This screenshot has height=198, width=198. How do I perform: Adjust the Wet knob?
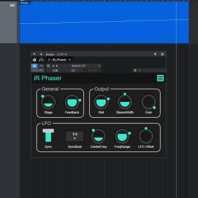pyautogui.click(x=101, y=102)
